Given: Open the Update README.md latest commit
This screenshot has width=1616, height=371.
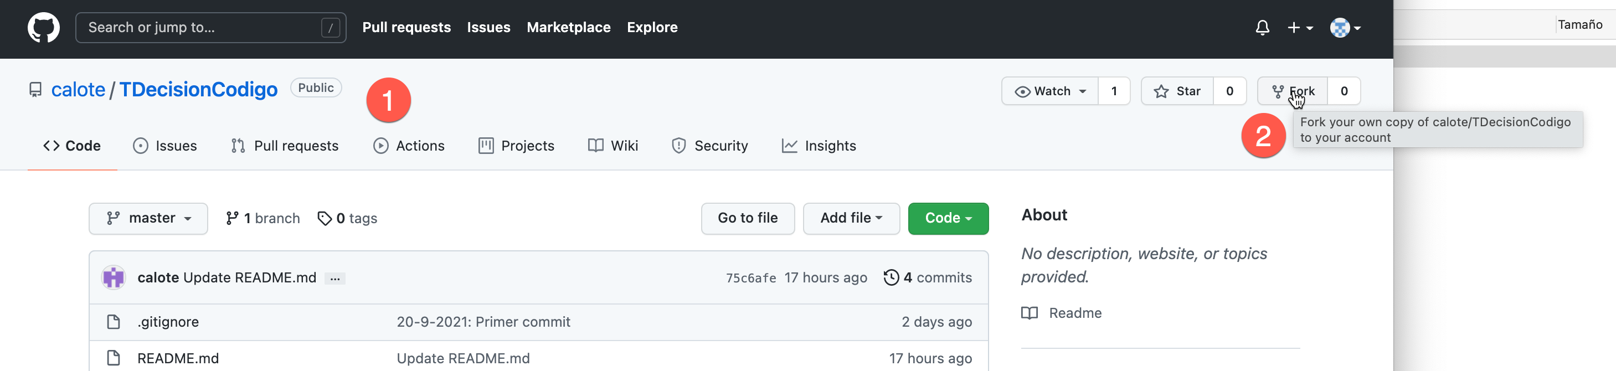Looking at the screenshot, I should [250, 277].
